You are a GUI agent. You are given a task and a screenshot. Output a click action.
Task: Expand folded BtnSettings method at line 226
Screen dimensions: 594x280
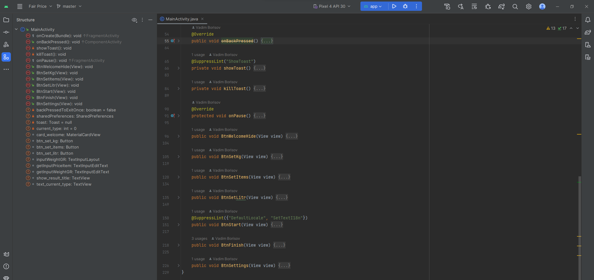(179, 265)
